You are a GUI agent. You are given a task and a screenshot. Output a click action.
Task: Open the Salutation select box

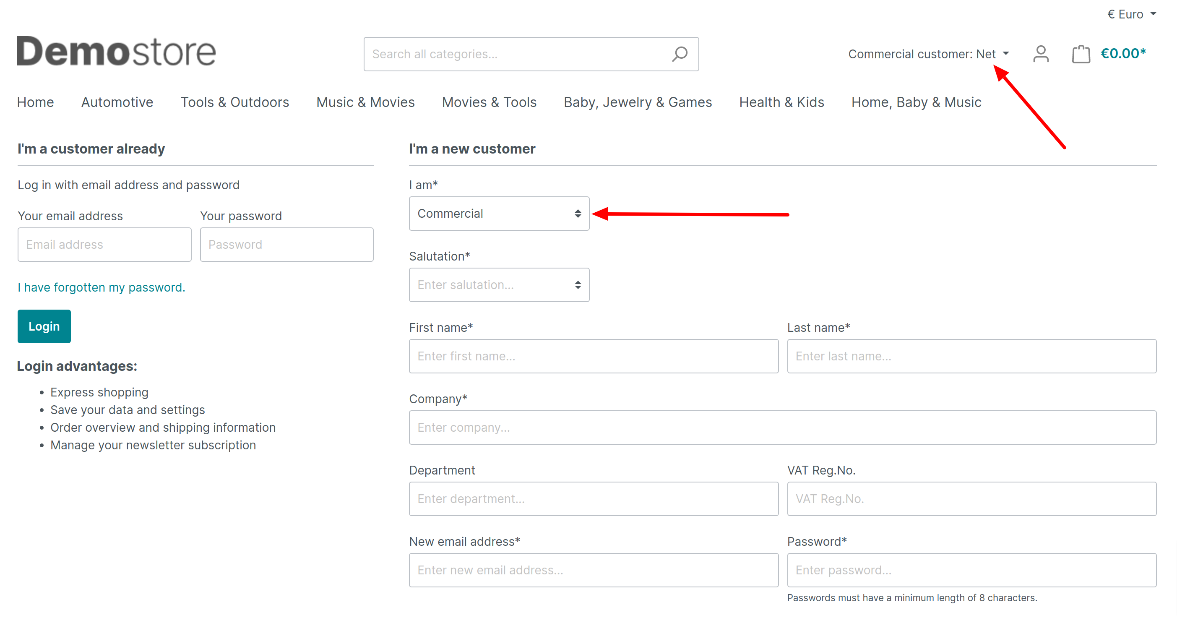point(499,284)
